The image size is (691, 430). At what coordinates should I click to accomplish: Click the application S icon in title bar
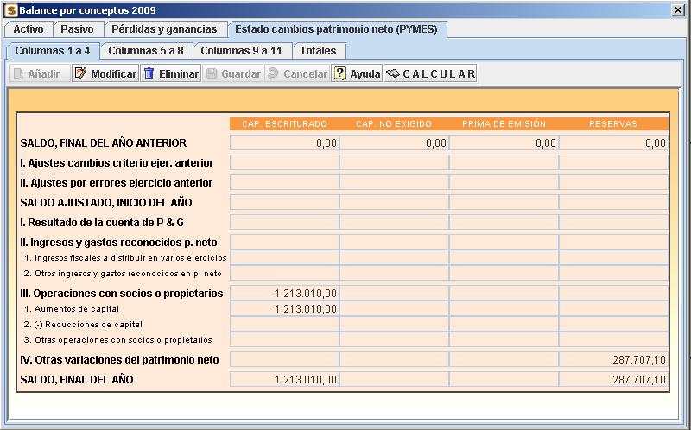click(11, 10)
